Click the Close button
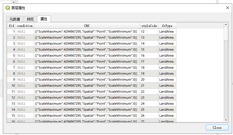This screenshot has height=135, width=233. pos(217,128)
